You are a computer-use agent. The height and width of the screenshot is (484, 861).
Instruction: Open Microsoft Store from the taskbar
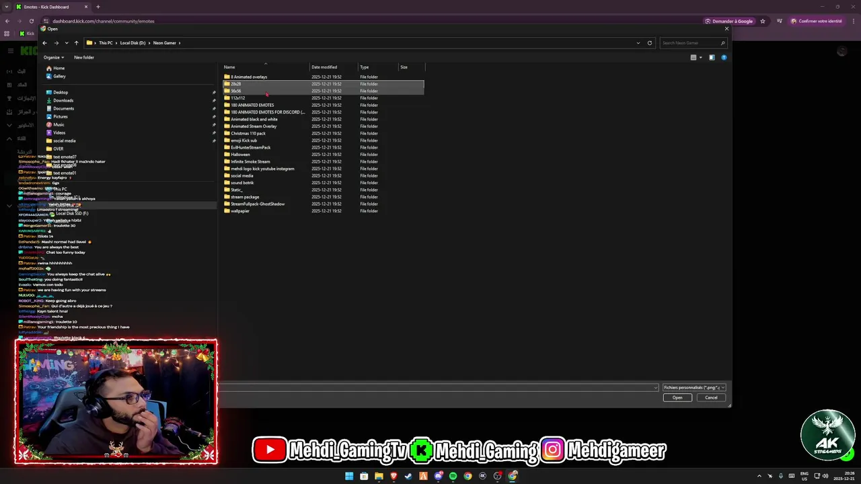pos(364,476)
